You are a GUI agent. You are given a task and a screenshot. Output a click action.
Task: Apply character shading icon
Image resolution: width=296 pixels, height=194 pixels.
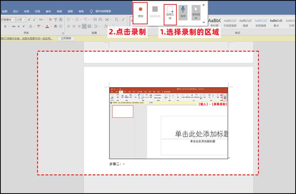(55, 26)
